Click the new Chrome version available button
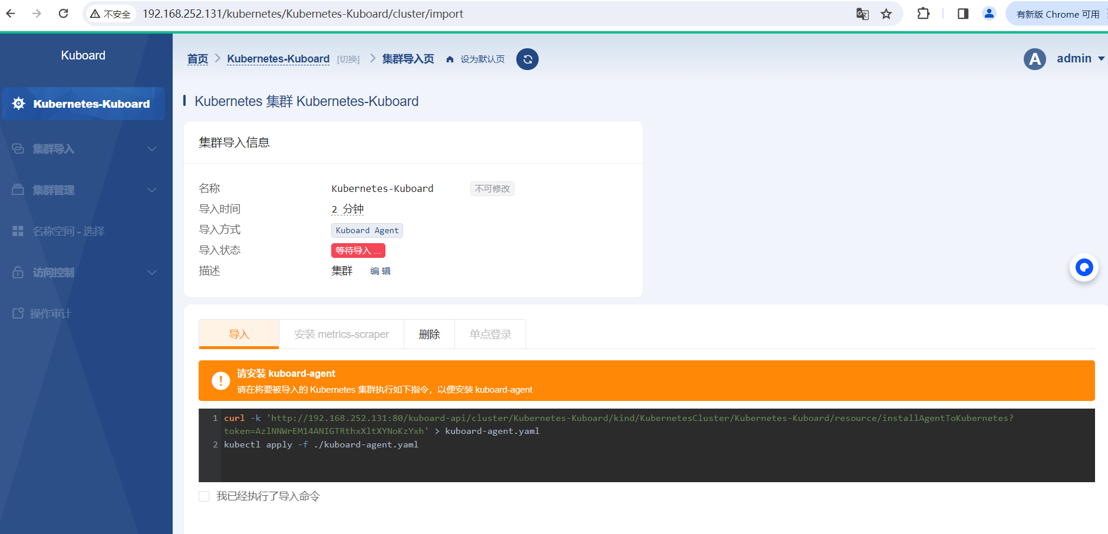 point(1057,14)
